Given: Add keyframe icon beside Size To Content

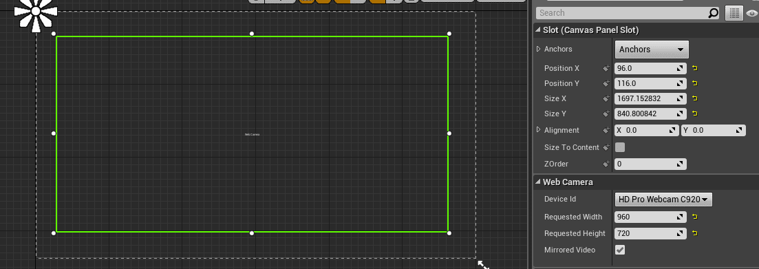Looking at the screenshot, I should coord(606,147).
